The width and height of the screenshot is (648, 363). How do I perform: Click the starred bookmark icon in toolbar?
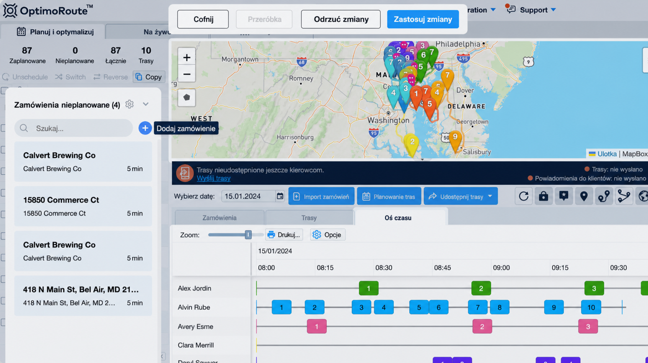(x=564, y=196)
